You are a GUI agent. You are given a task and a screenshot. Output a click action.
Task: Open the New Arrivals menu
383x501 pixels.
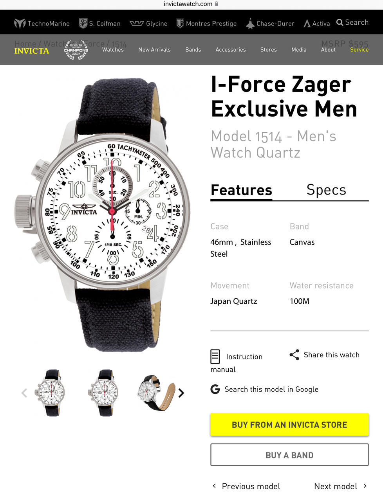[154, 50]
